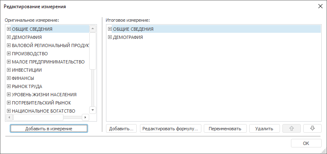Viewport: 327px width, 154px height.
Task: Select УРОВЕНЬ ЖИЗНИ НАСЕЛЕНИЯ item
Action: [44, 95]
